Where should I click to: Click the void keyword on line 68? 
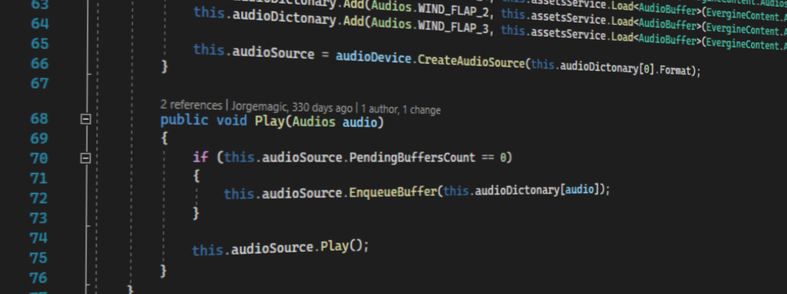coord(232,122)
